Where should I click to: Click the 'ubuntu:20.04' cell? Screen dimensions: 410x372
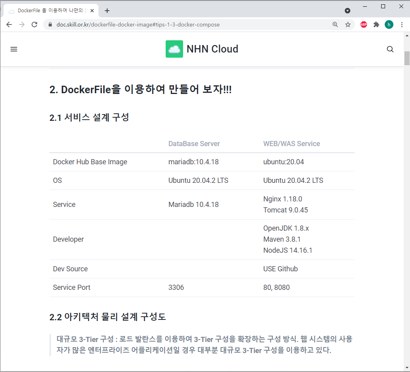click(x=283, y=162)
